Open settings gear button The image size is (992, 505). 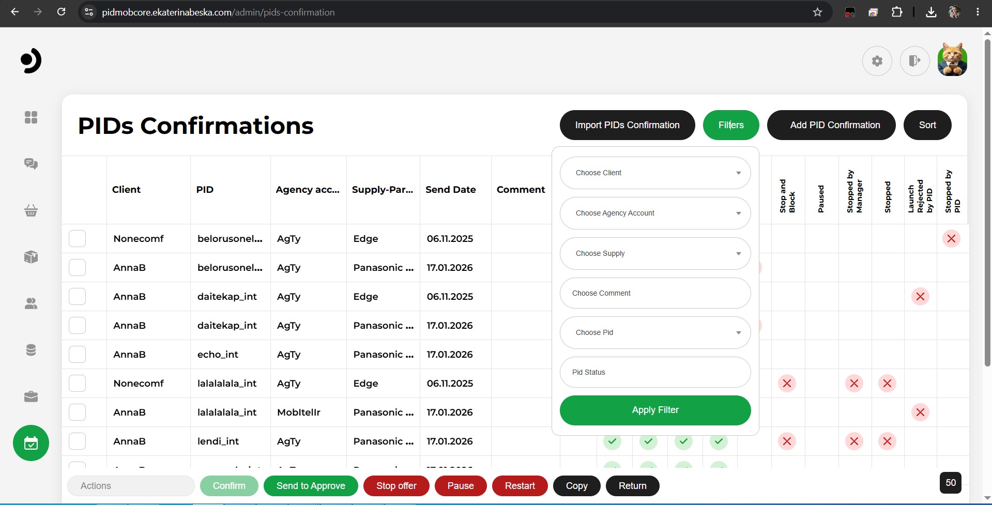[x=877, y=61]
